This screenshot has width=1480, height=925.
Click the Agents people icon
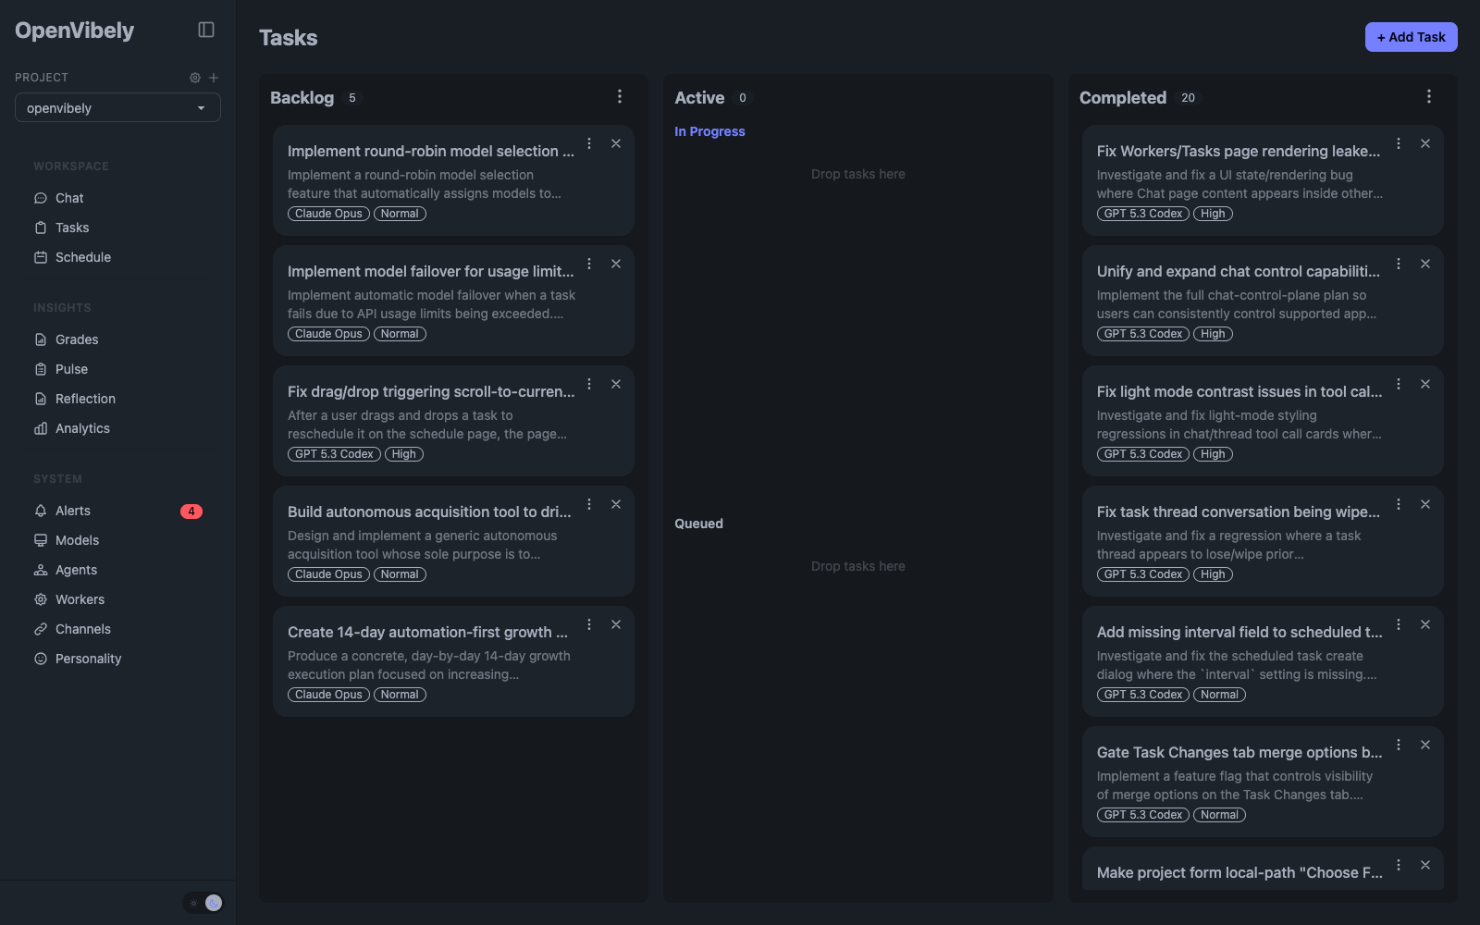point(41,570)
